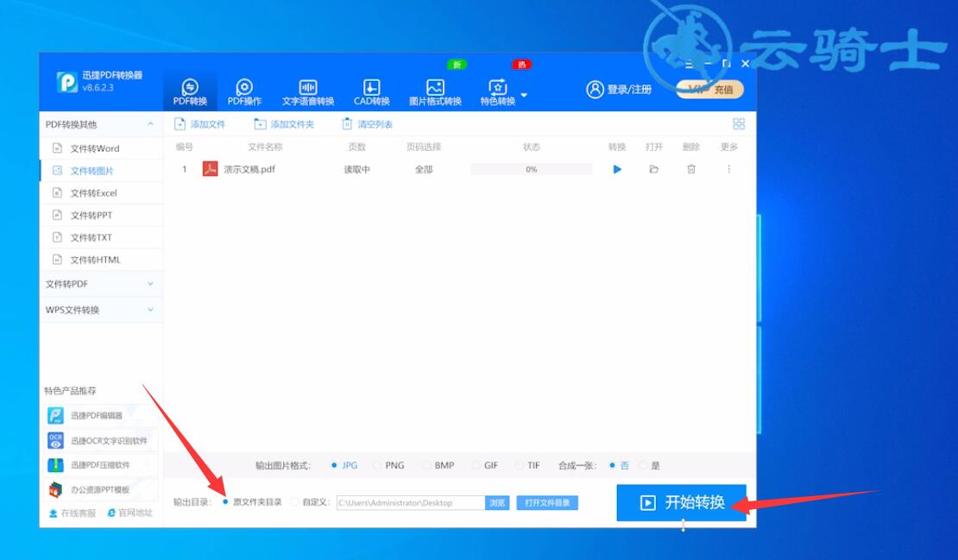Select TIF output format

(527, 465)
